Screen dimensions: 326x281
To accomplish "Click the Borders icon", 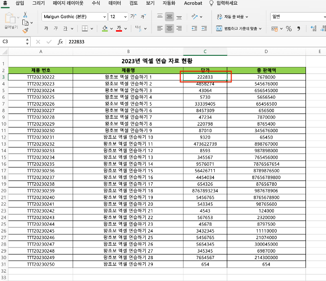I will [x=85, y=28].
